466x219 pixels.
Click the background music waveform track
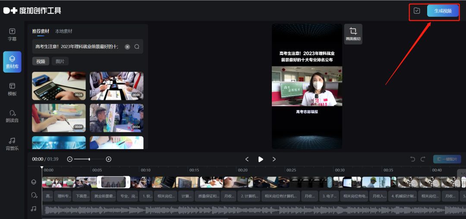point(254,210)
